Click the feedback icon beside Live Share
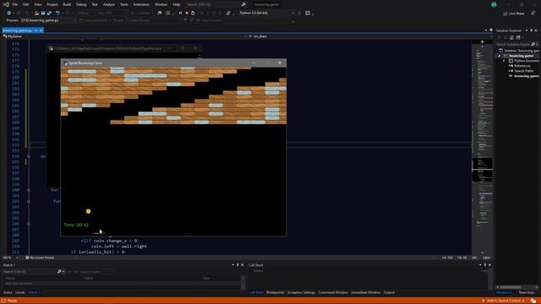The image size is (541, 304). point(533,14)
